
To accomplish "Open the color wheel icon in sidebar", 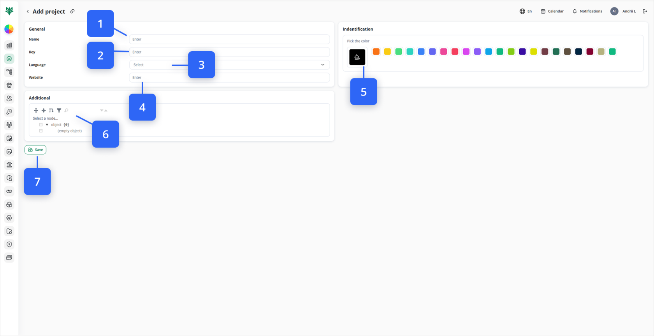I will (x=9, y=29).
